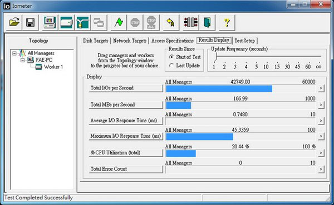Start tests with green flag icon

click(x=119, y=23)
